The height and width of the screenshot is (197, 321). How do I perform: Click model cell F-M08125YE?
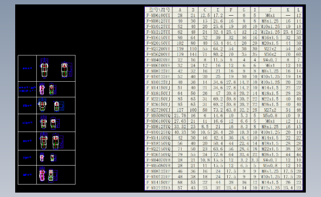(x=159, y=71)
